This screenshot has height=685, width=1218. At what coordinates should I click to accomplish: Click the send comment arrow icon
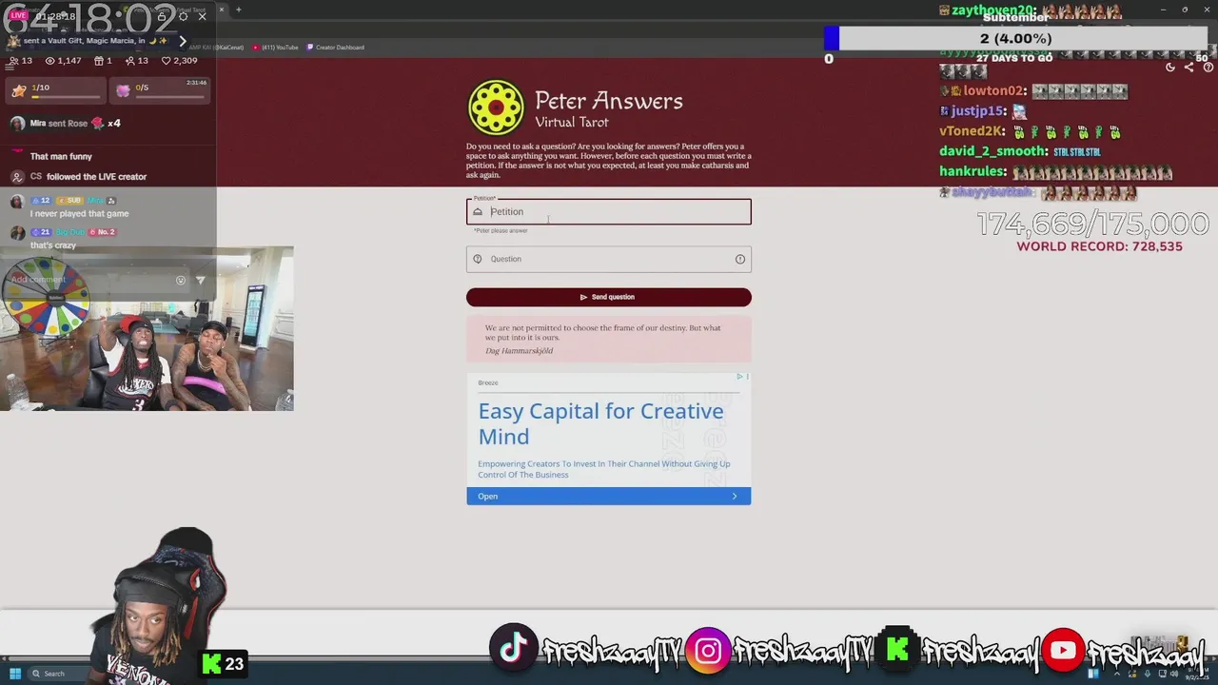click(x=200, y=281)
